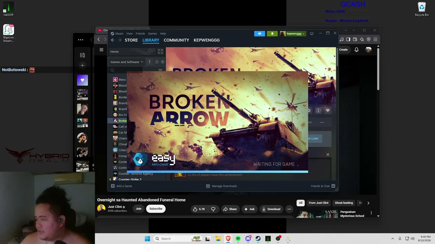
Task: Open Brave Leo AI sparkle icon
Action: (362, 40)
